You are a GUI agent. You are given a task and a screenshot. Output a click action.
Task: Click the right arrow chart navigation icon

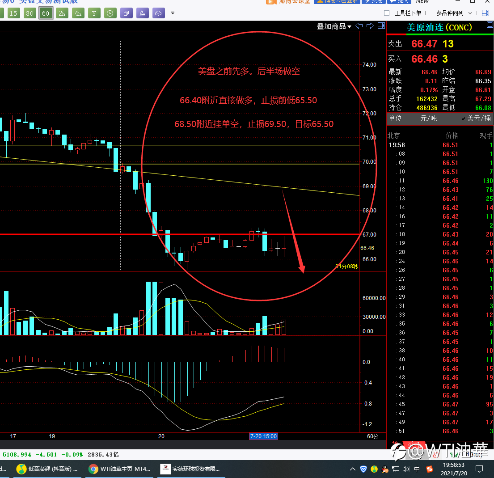[370, 26]
